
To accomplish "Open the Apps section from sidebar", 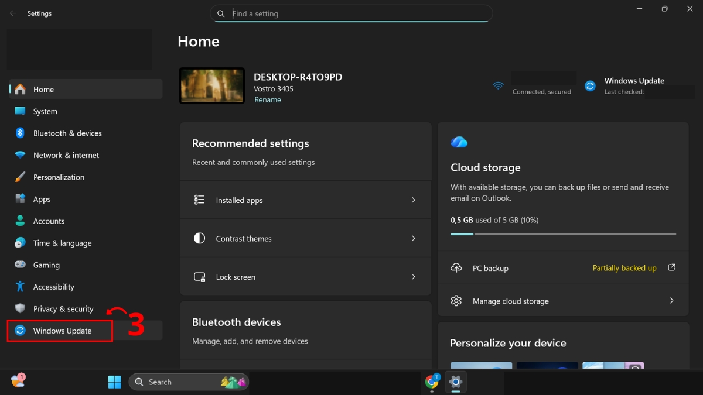I will tap(20, 199).
